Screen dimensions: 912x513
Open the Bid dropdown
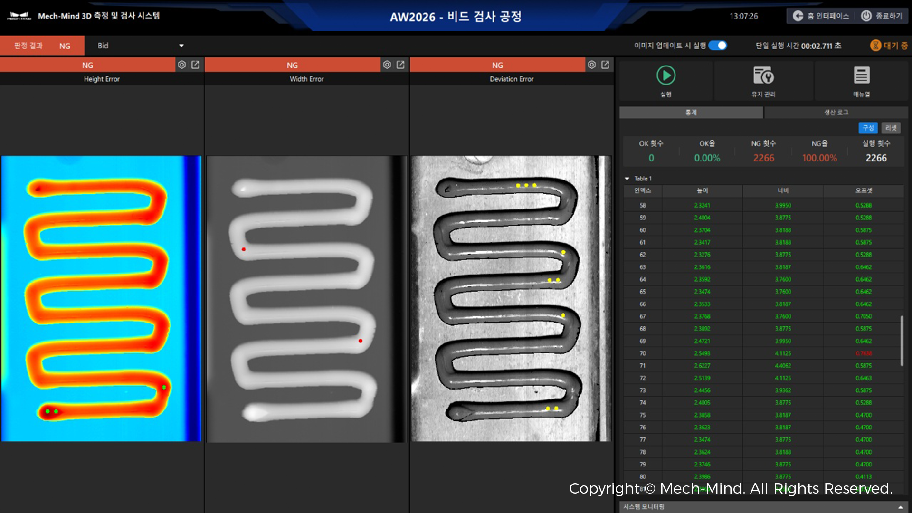pyautogui.click(x=140, y=46)
